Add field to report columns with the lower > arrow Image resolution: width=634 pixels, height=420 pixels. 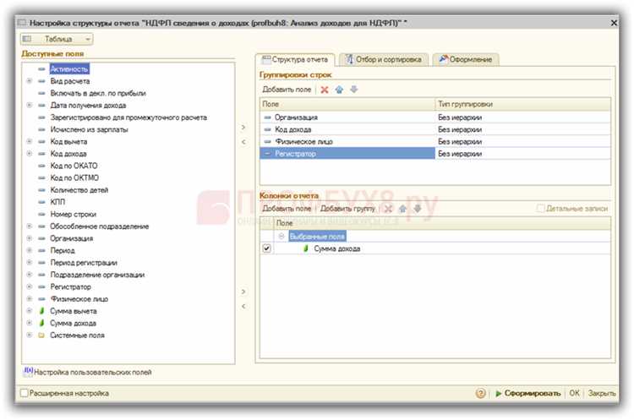pyautogui.click(x=243, y=292)
